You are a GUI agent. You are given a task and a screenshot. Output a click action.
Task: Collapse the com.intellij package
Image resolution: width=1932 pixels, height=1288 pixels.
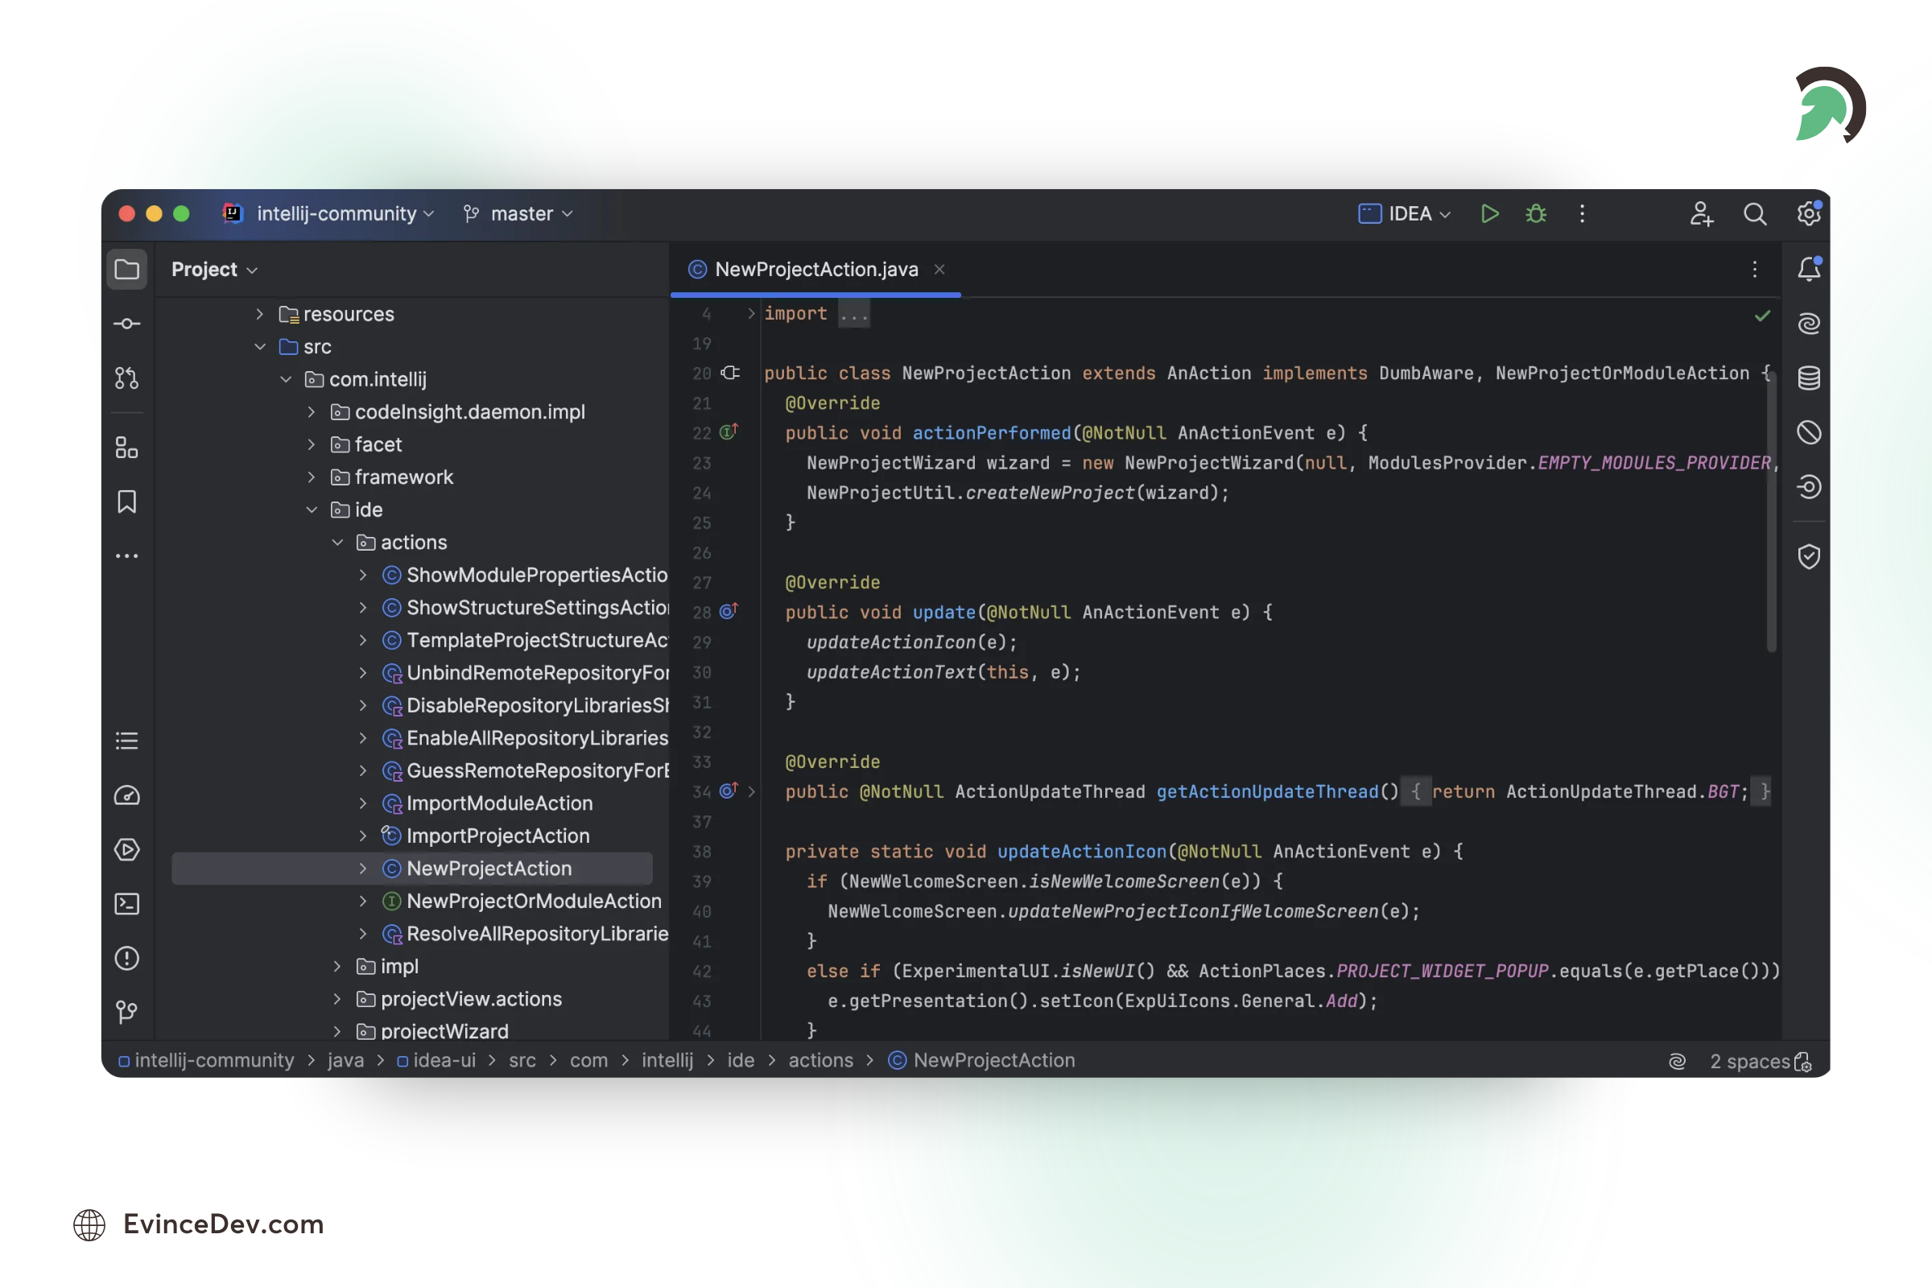pyautogui.click(x=286, y=379)
